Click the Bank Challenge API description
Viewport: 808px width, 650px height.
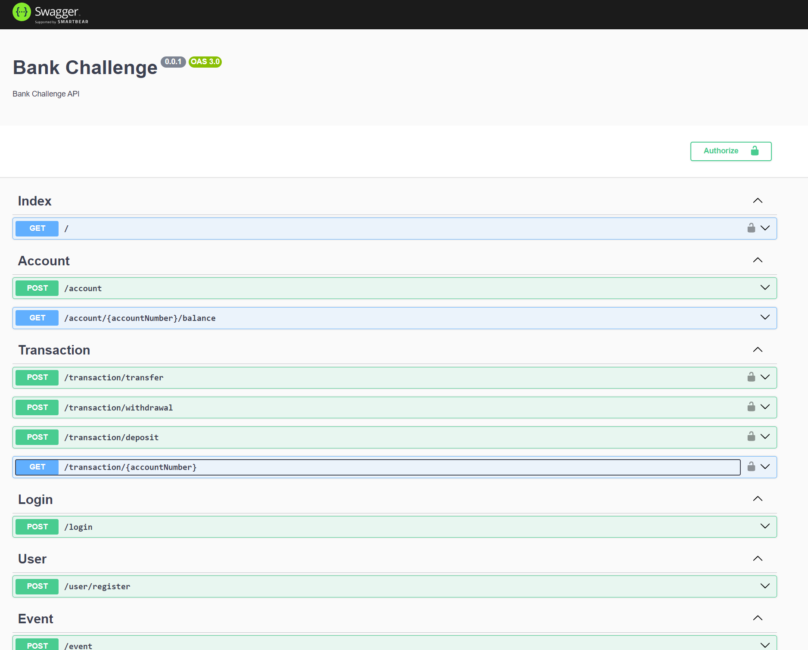46,94
